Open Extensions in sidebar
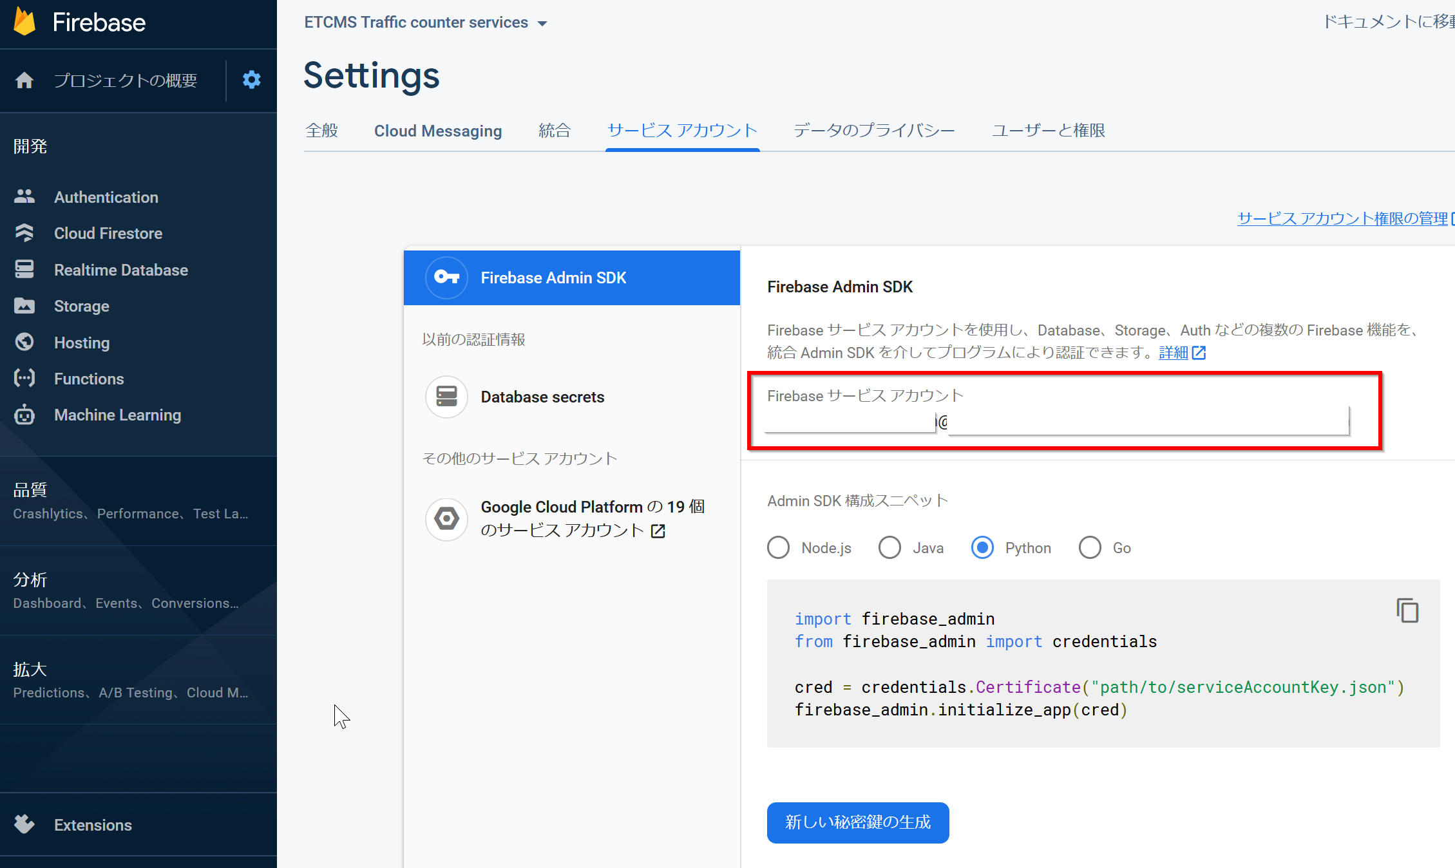1455x868 pixels. point(93,825)
